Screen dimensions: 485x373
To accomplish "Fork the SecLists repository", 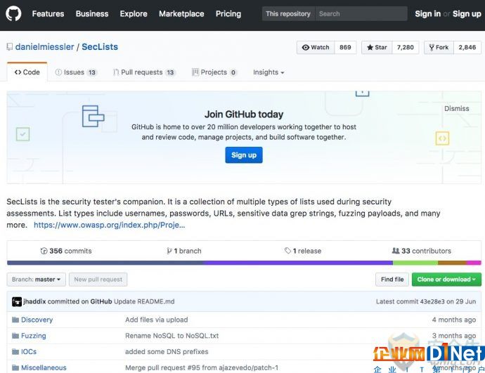I will tap(439, 47).
